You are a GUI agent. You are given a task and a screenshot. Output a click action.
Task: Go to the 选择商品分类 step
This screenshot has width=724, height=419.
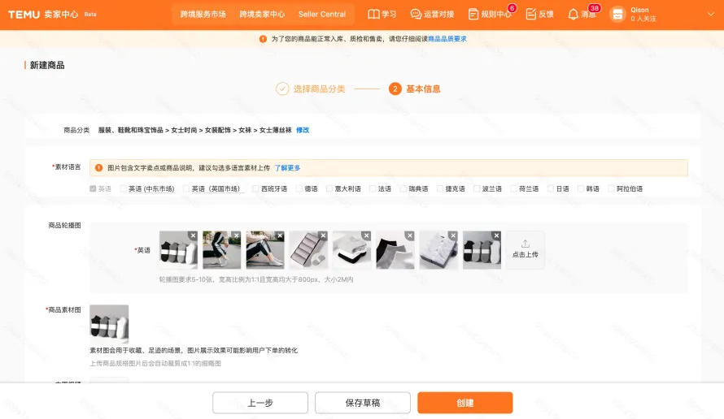coord(319,89)
